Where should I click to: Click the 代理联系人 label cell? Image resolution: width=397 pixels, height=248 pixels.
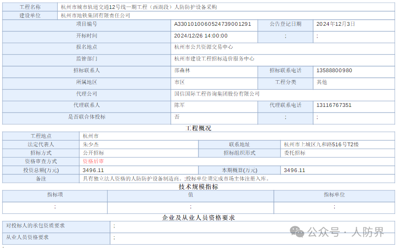(87, 107)
